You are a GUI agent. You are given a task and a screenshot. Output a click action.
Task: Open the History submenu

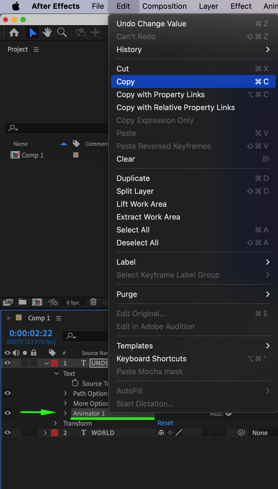pyautogui.click(x=193, y=49)
